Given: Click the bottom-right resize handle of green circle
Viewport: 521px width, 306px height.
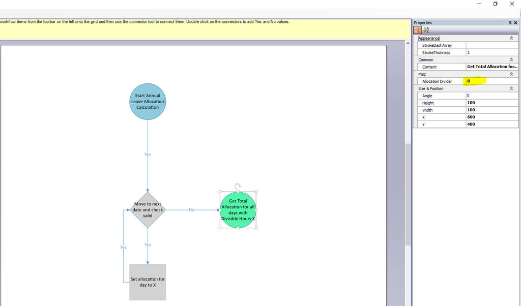Looking at the screenshot, I should [256, 228].
